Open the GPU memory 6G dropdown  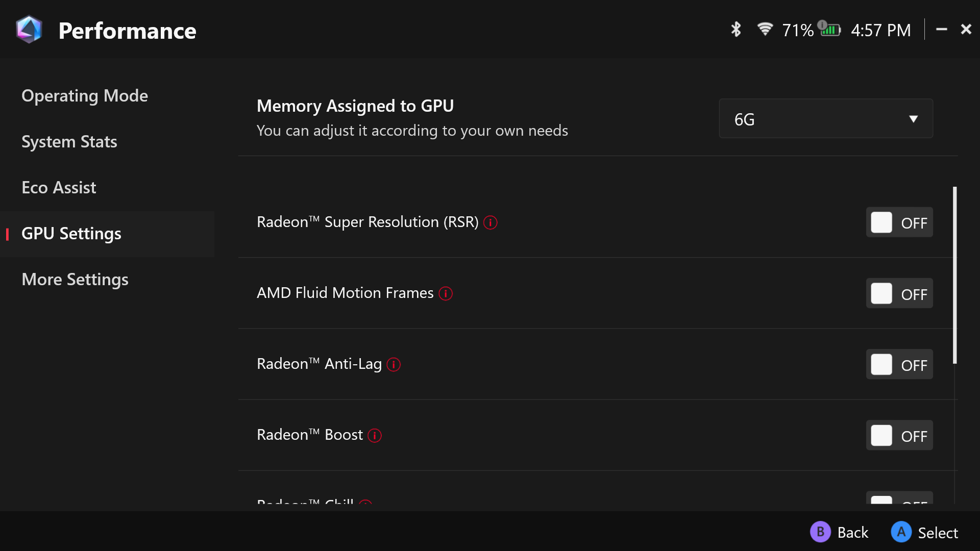[x=825, y=119]
